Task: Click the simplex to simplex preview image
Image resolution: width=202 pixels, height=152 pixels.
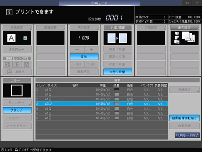Action: point(118,38)
